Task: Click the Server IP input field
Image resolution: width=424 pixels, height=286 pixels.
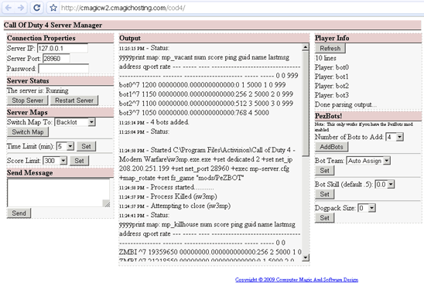Action: click(x=63, y=49)
